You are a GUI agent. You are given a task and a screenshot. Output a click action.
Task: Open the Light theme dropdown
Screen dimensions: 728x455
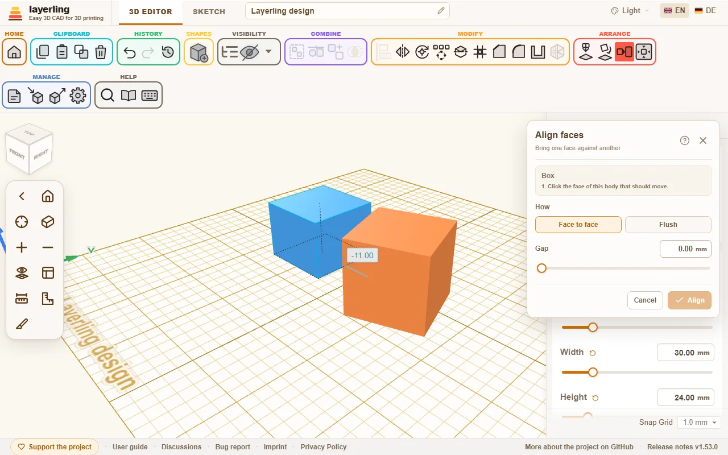[x=630, y=11]
